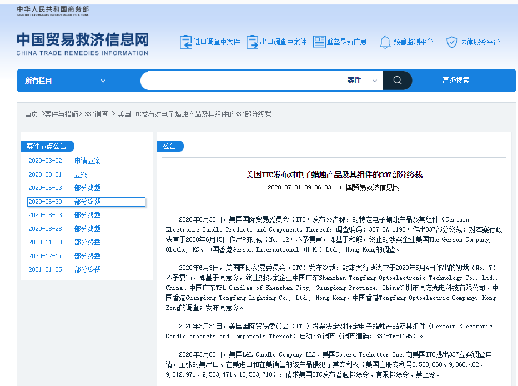Open the 2020-06-30 部分终裁 entry

[86, 202]
